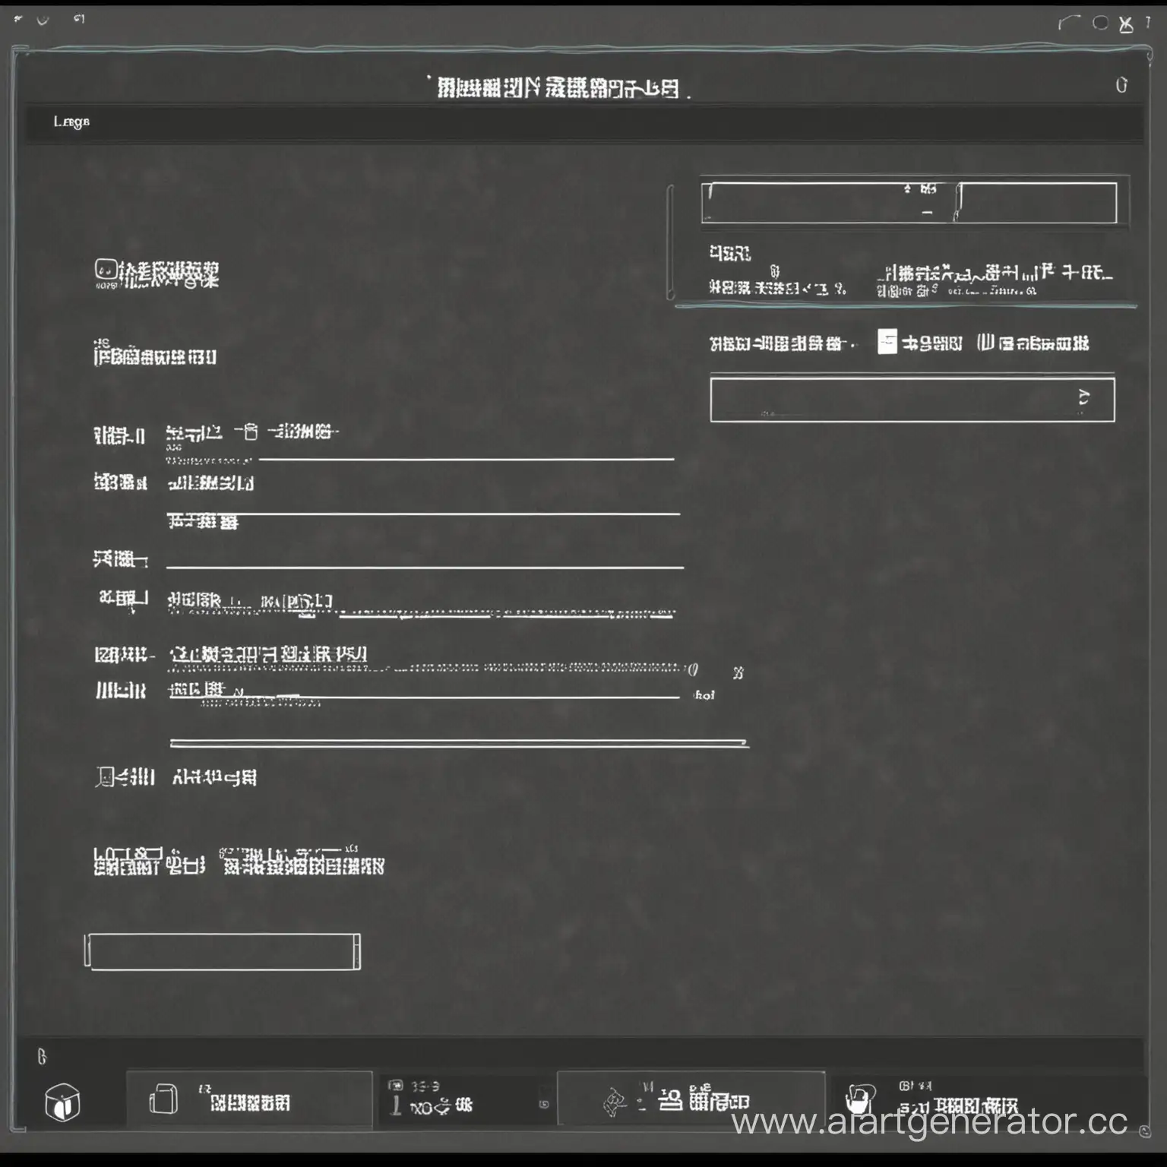The width and height of the screenshot is (1167, 1167).
Task: Click the smiley face icon in the left column
Action: (106, 269)
